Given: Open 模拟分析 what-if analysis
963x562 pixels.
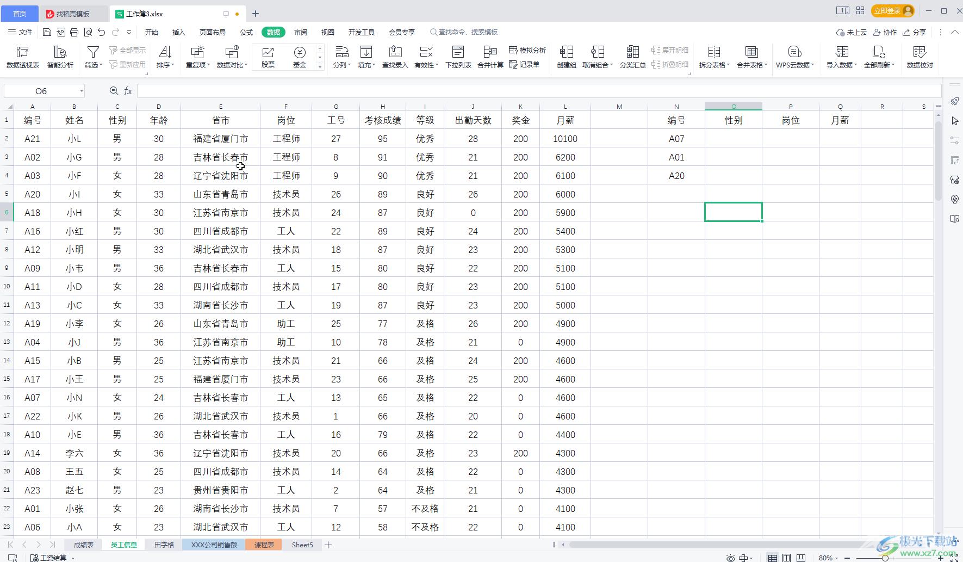Looking at the screenshot, I should point(527,50).
